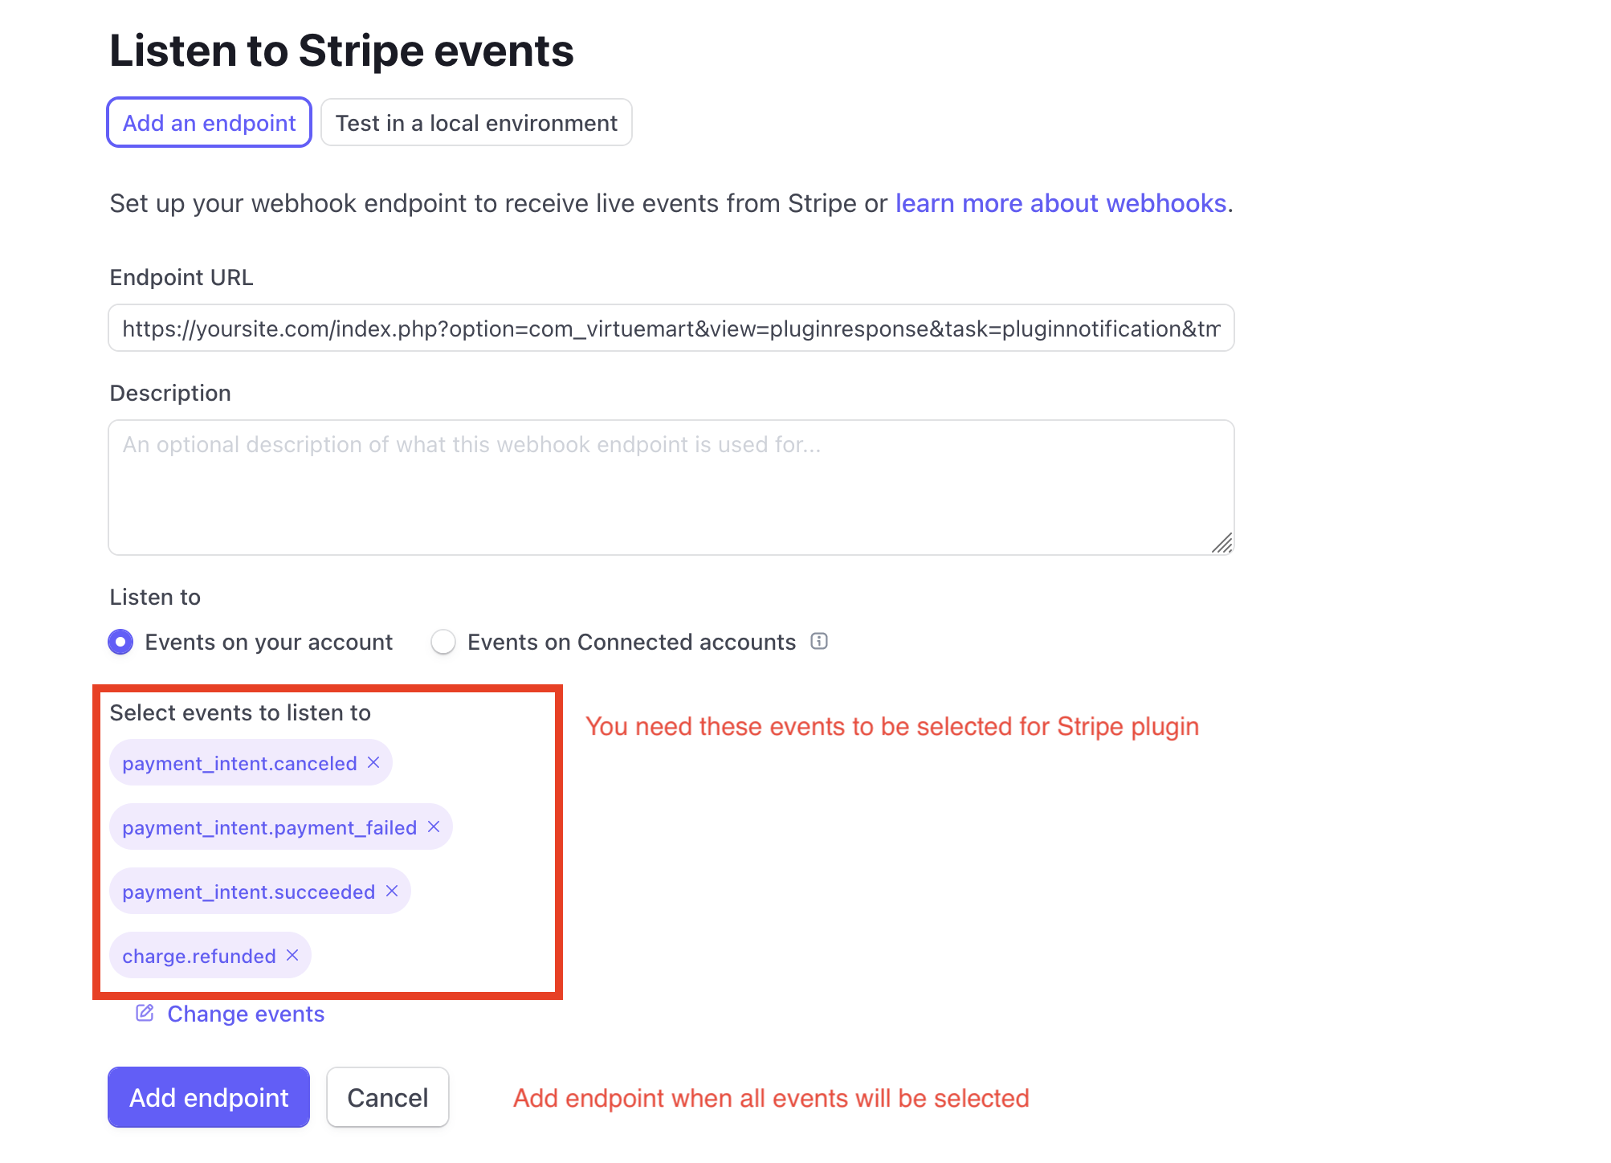Remove the payment_intent.succeeded event
Screen dimensions: 1611x1163
click(392, 891)
